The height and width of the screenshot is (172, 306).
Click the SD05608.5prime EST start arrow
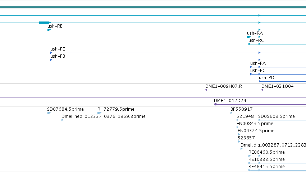pyautogui.click(x=259, y=120)
